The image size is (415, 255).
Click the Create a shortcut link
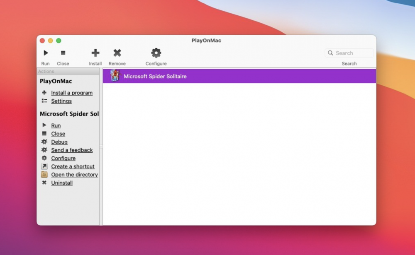(73, 166)
